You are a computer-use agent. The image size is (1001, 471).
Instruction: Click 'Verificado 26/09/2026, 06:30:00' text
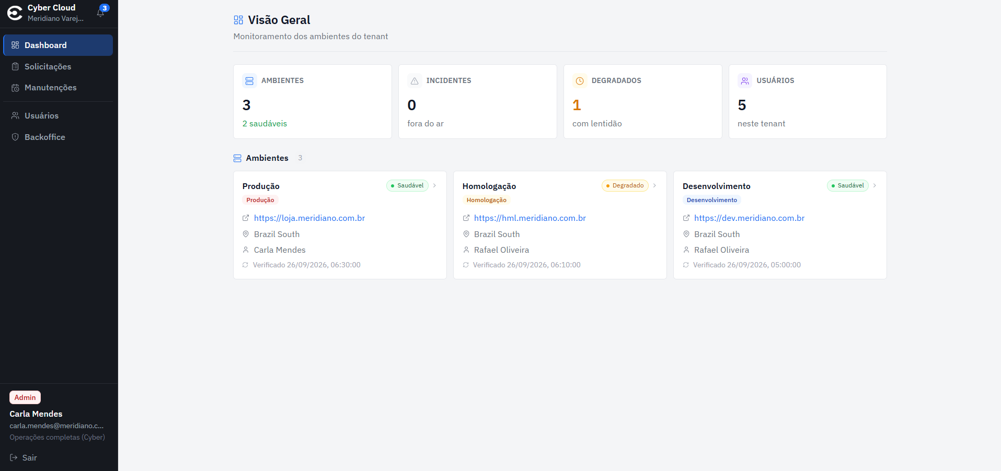coord(307,265)
